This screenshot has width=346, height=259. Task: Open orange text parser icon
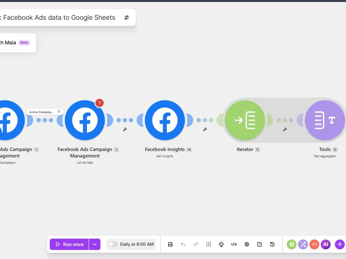314,244
